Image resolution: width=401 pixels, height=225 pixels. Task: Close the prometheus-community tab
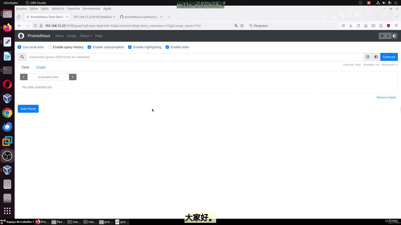click(x=161, y=17)
